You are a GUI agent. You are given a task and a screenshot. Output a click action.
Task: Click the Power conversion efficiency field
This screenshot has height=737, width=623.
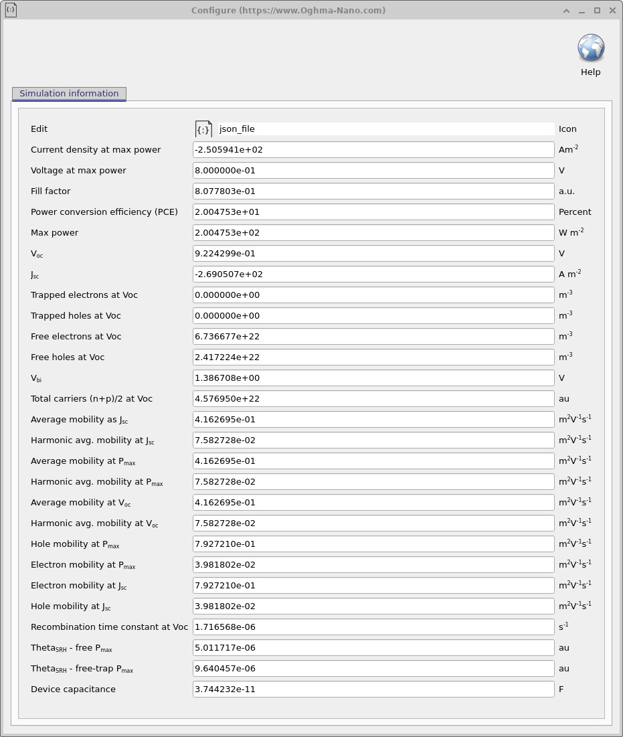point(373,212)
